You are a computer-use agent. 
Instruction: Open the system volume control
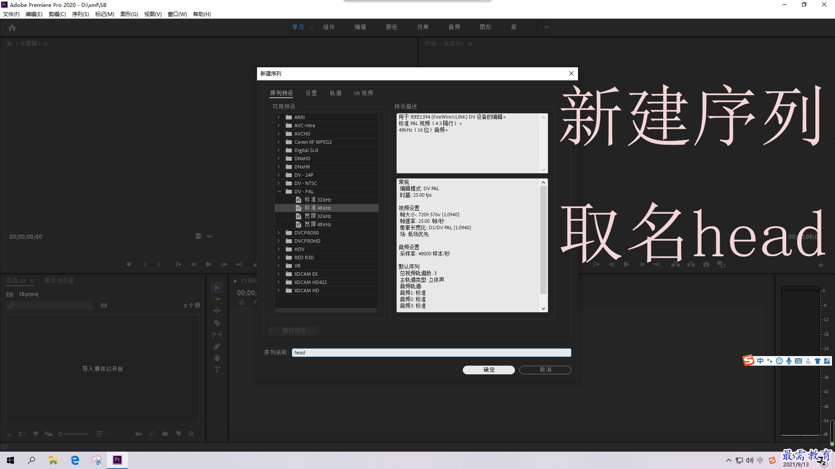pyautogui.click(x=750, y=460)
